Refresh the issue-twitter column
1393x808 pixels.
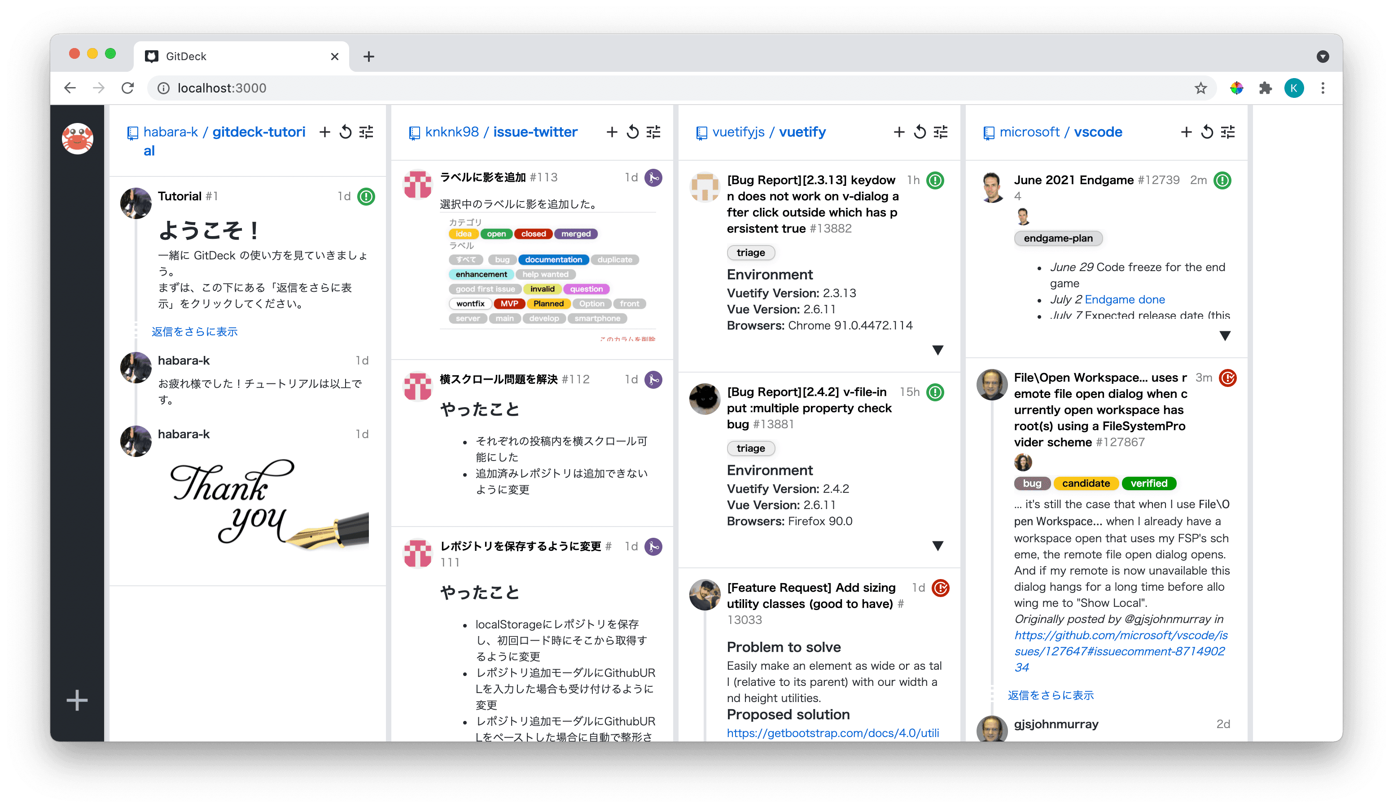pos(633,132)
